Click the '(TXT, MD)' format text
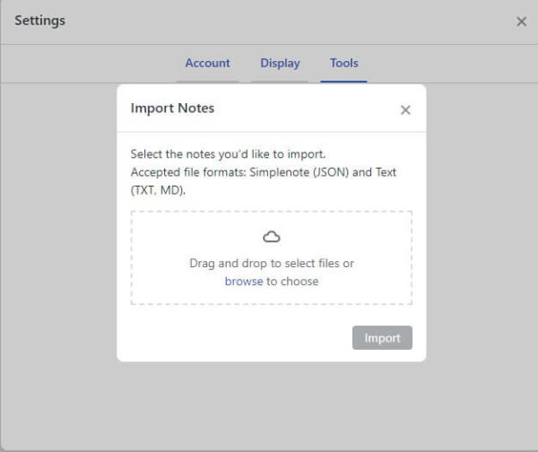Viewport: 538px width, 452px height. (x=158, y=190)
